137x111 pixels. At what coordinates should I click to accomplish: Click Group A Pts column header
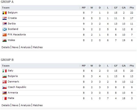point(132,8)
